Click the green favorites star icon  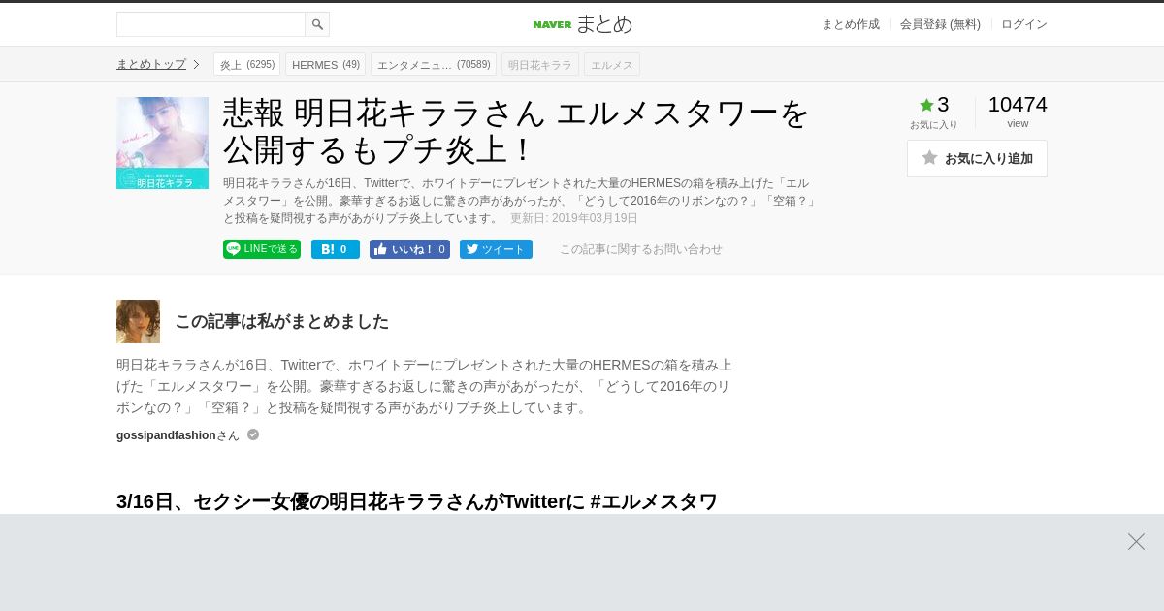coord(926,105)
